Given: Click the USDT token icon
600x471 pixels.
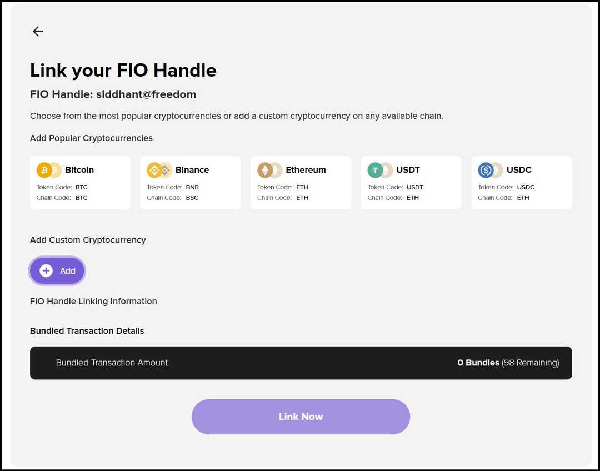Looking at the screenshot, I should (377, 170).
